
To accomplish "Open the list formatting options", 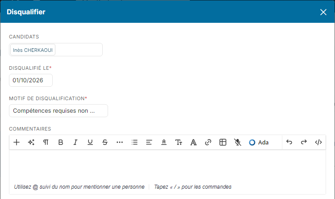I will coord(134,142).
